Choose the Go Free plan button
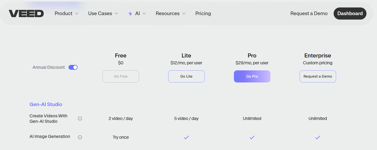The width and height of the screenshot is (377, 150). (x=121, y=76)
